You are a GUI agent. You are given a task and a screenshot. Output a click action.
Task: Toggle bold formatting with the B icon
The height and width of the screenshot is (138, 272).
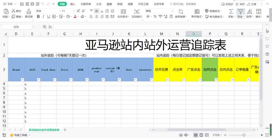click(38, 16)
